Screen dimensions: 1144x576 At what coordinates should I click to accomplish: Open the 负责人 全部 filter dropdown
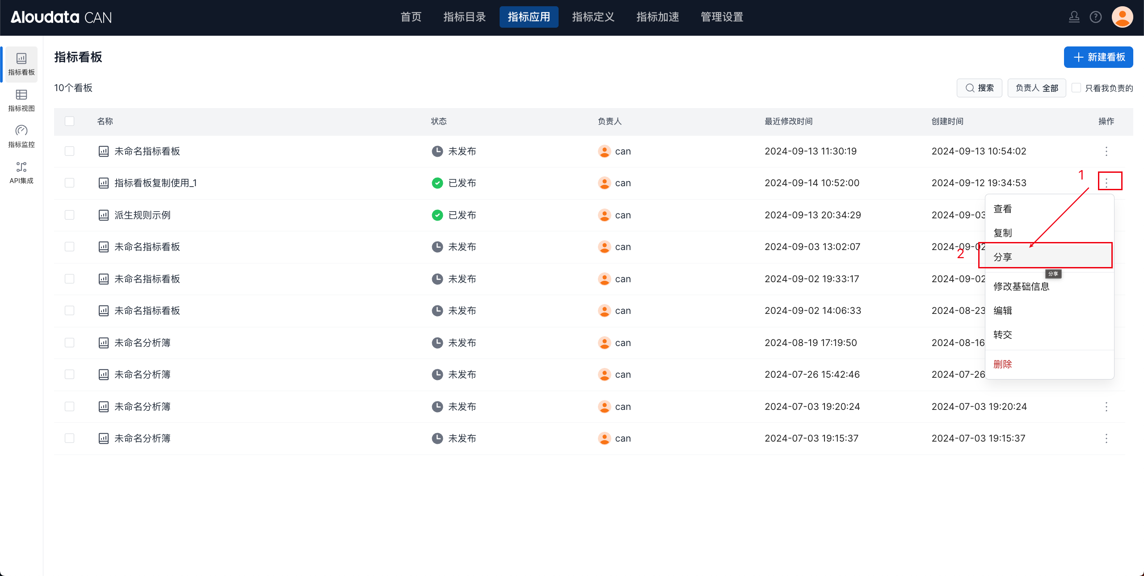coord(1036,88)
